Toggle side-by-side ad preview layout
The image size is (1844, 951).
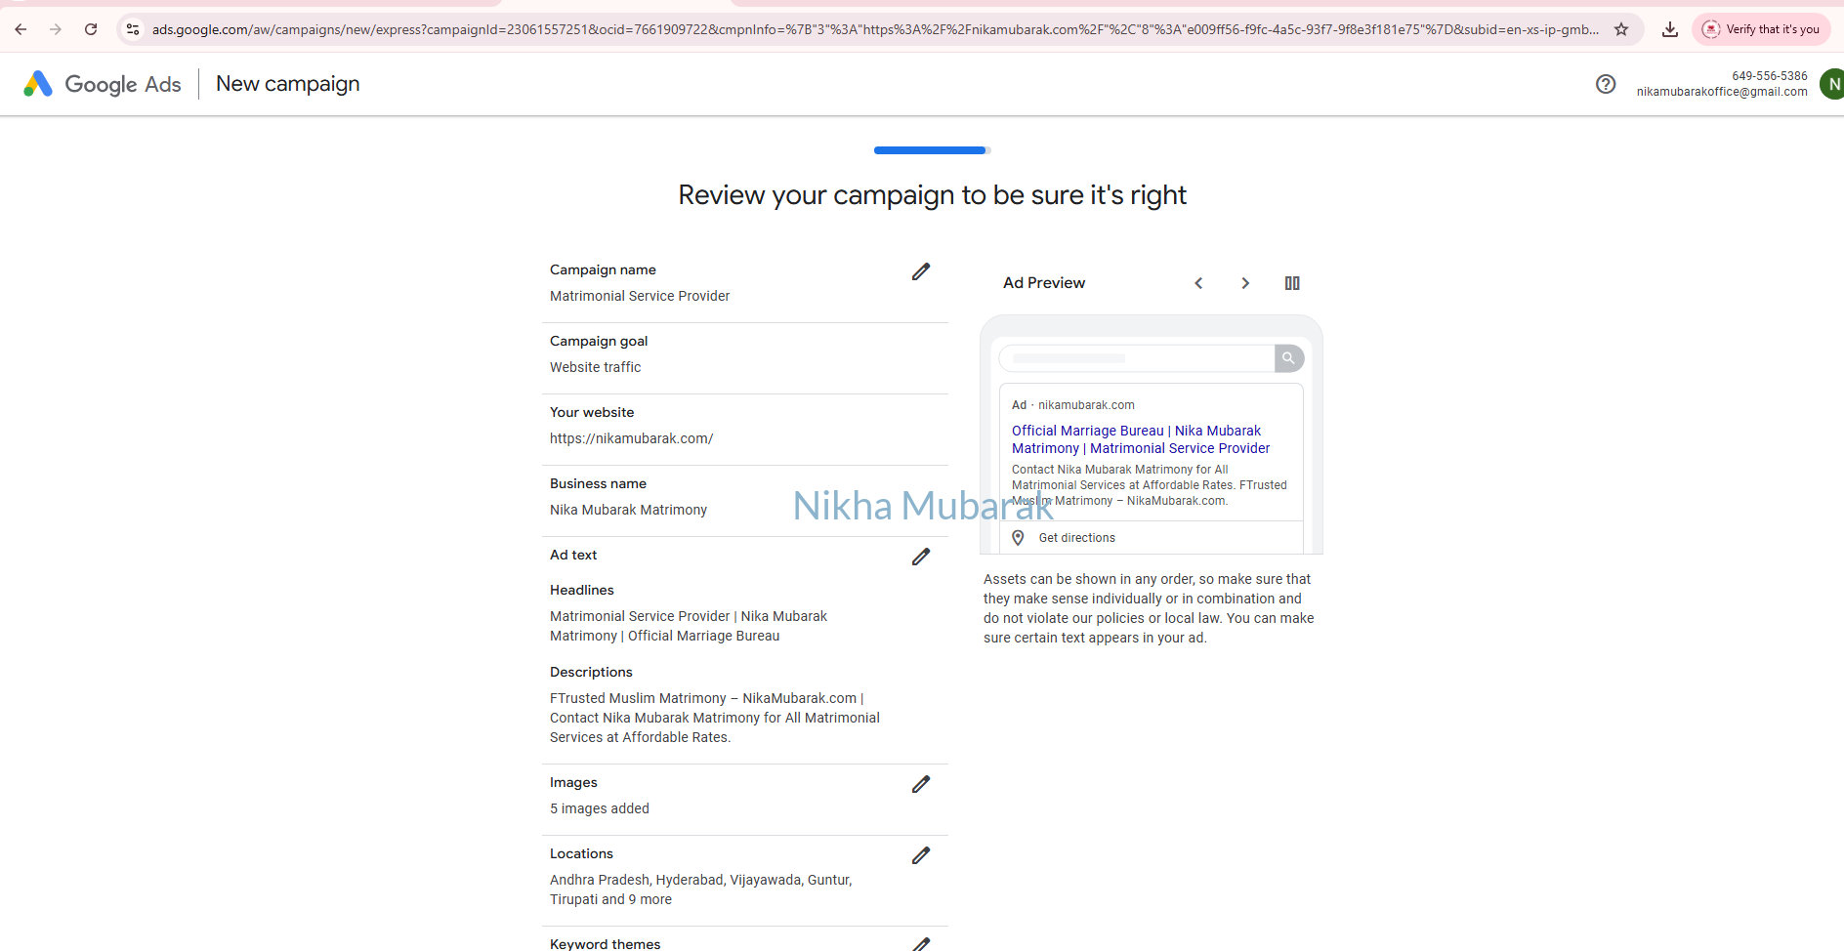click(x=1292, y=283)
